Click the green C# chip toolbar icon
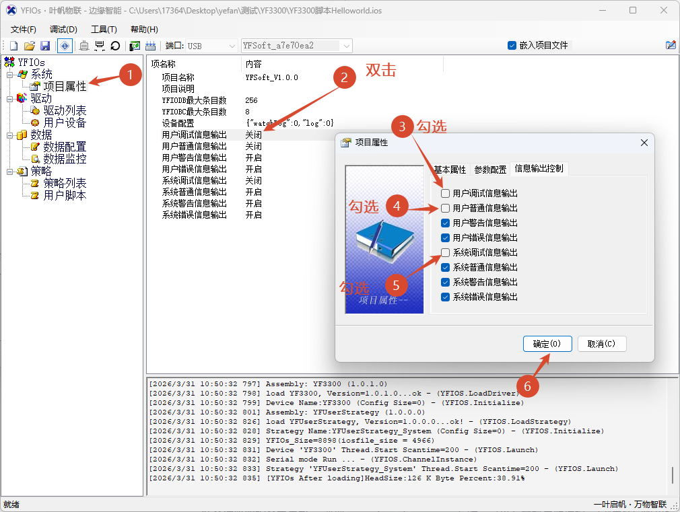Screen dimensions: 680x512 click(x=135, y=46)
